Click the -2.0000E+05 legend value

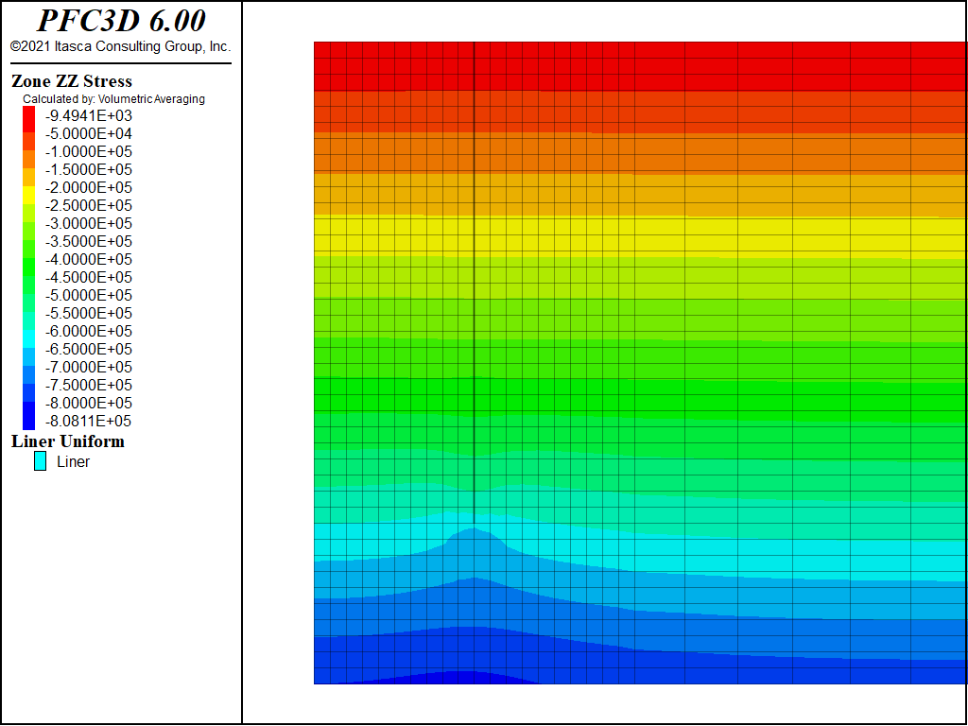pos(88,188)
